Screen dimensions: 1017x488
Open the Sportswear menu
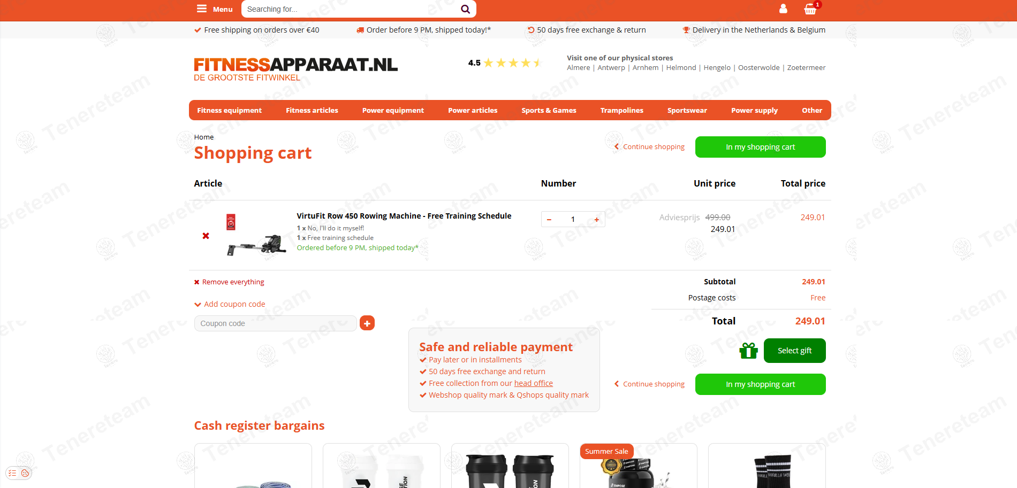coord(687,110)
